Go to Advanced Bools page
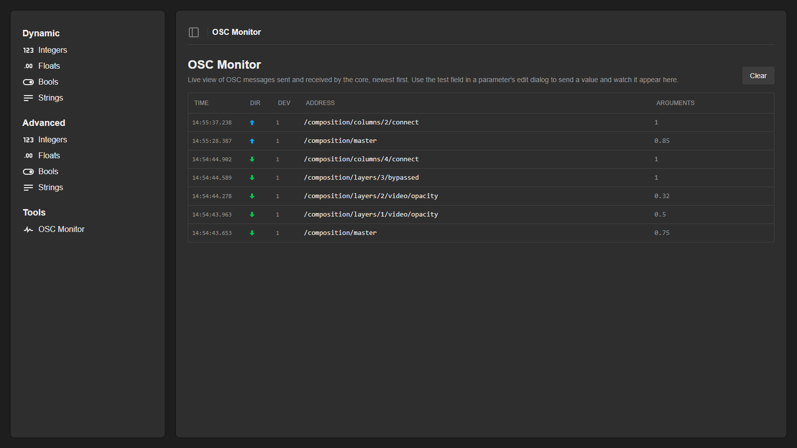 (48, 172)
